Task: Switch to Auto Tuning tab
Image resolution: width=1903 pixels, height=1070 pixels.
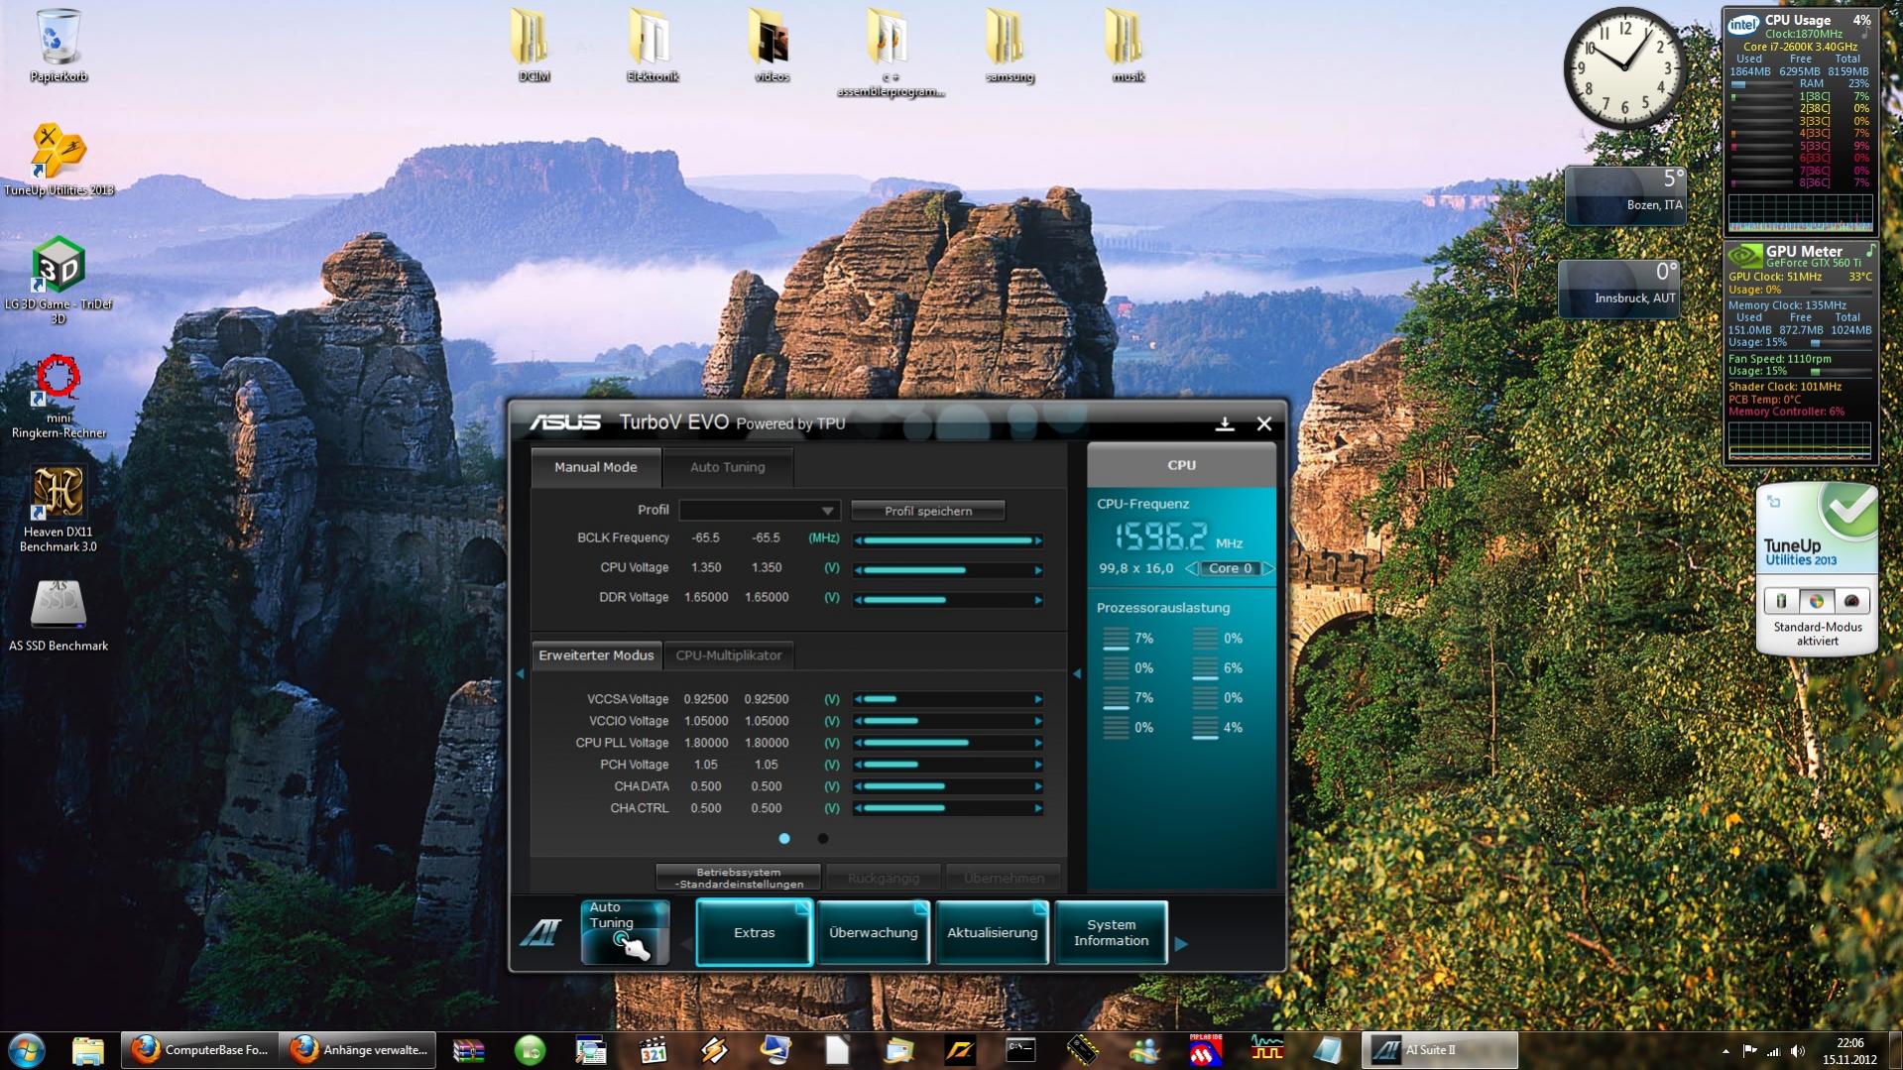Action: tap(728, 467)
